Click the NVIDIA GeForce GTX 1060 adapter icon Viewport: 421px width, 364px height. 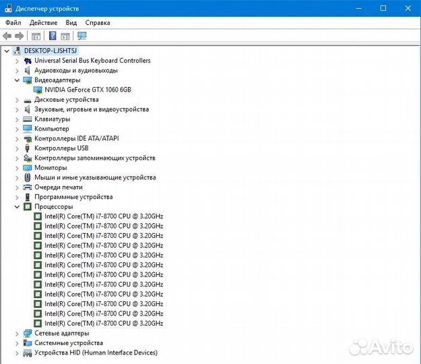coord(38,90)
